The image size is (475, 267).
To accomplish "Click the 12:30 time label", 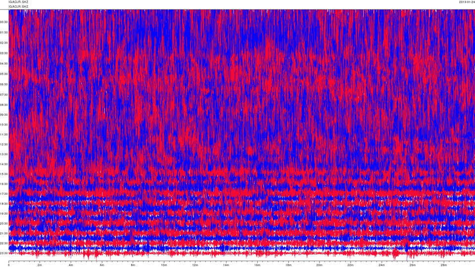I will (3, 144).
